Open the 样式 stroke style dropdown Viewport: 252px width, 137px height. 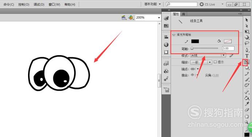[208, 56]
